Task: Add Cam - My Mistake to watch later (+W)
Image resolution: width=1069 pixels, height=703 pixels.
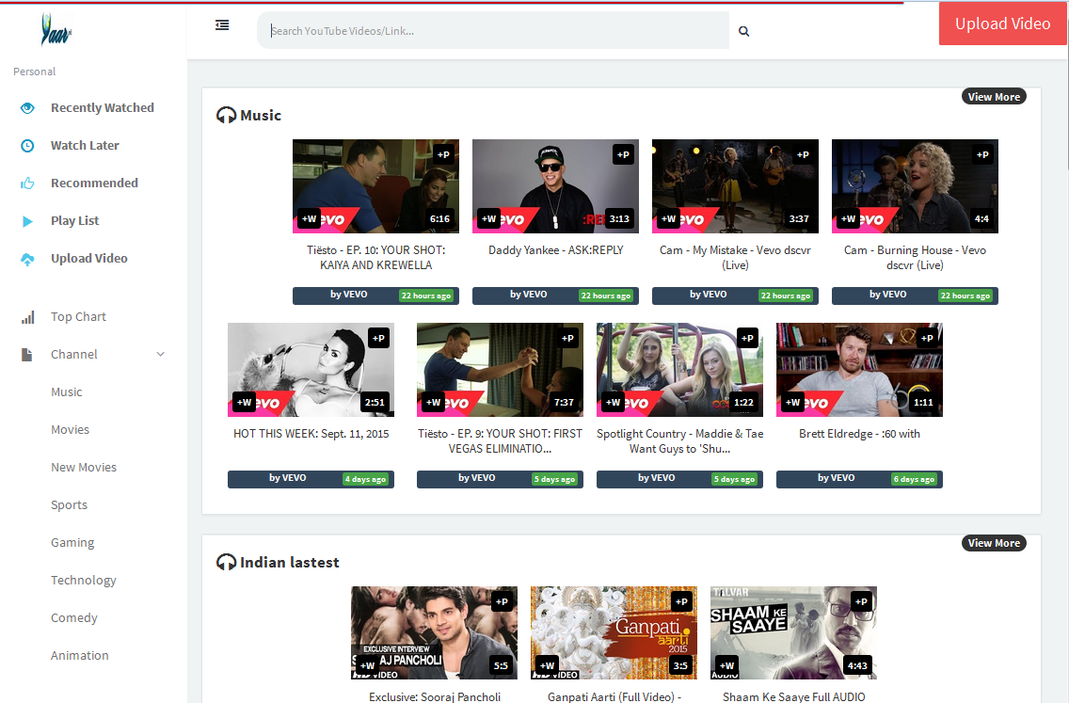Action: [669, 219]
